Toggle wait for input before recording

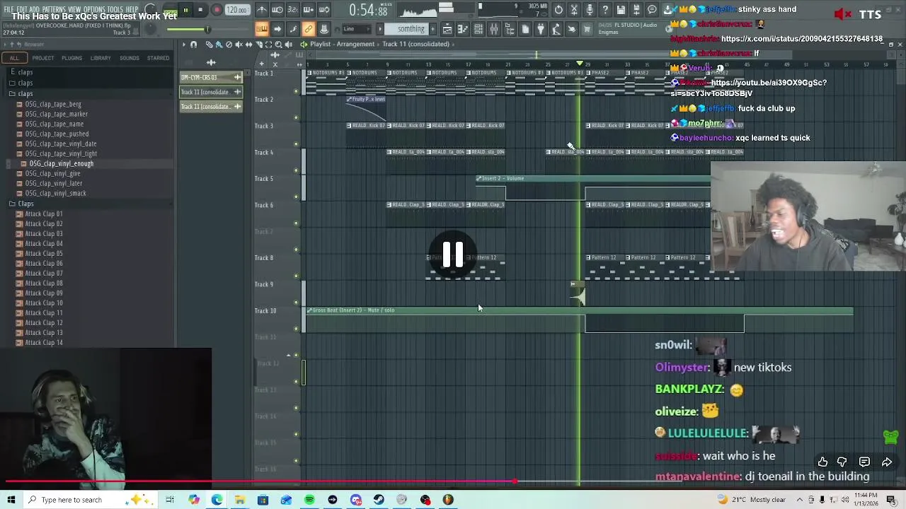[277, 10]
